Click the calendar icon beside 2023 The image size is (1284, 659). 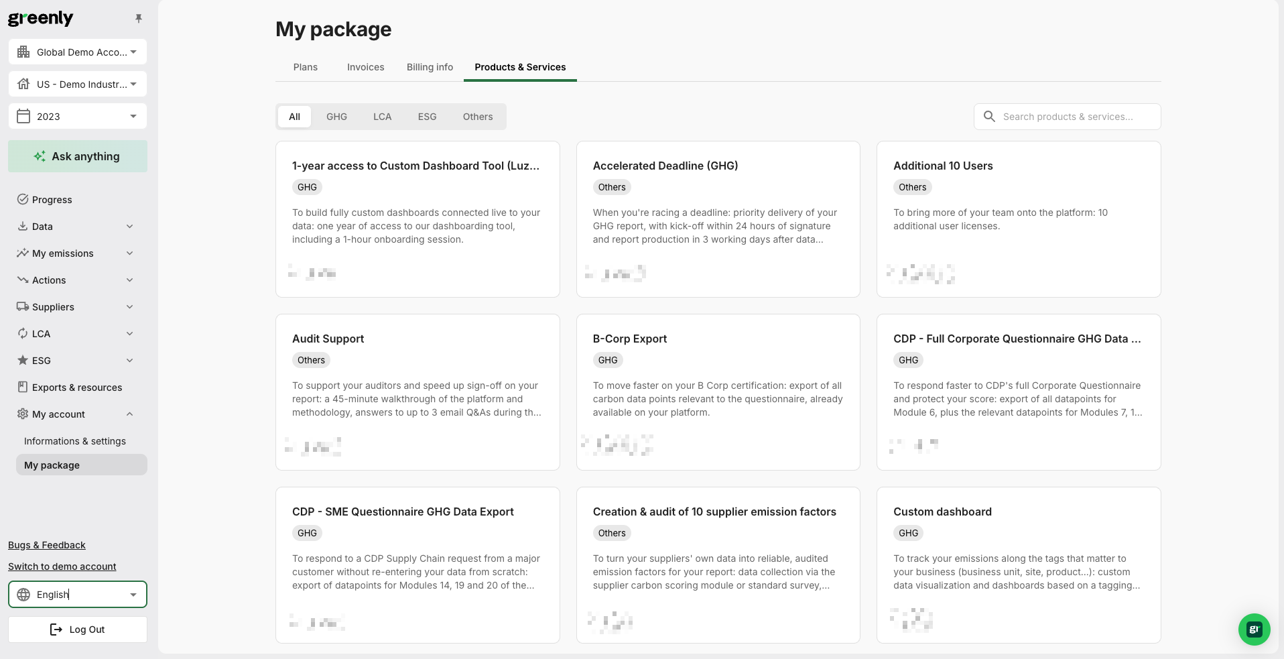[23, 116]
